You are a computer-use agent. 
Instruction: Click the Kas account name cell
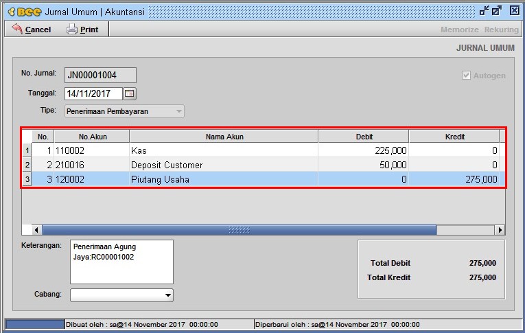tap(224, 150)
